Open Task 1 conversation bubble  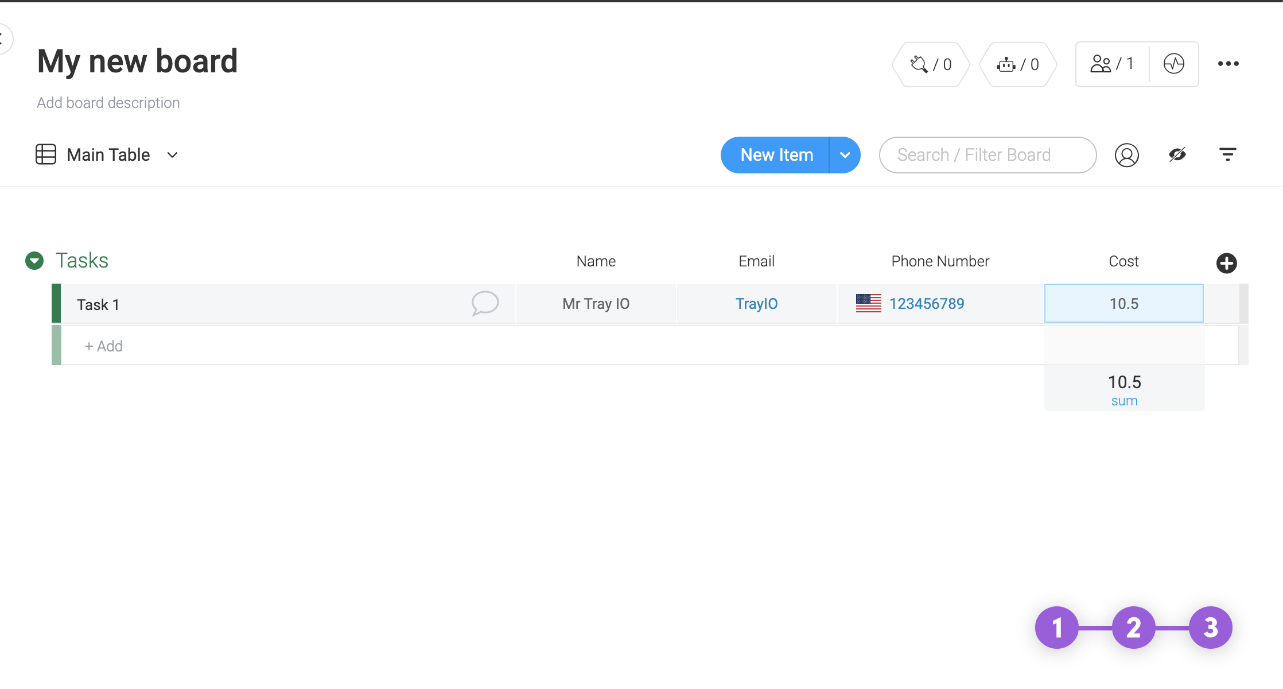click(485, 303)
